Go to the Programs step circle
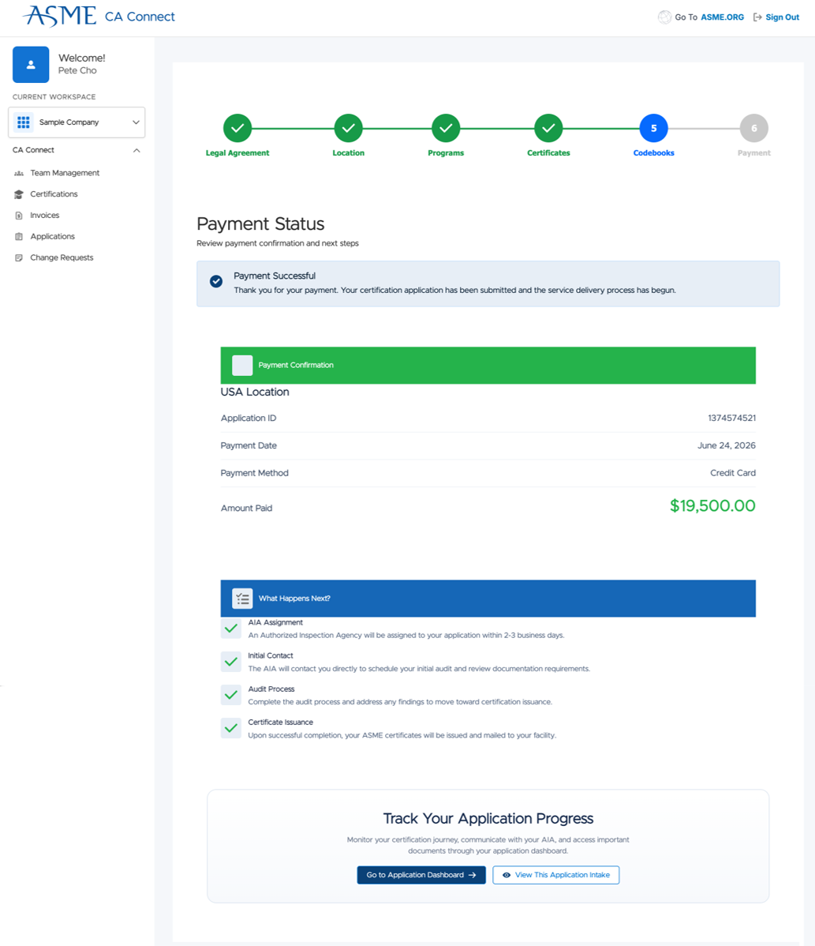Viewport: 815px width, 946px height. pyautogui.click(x=446, y=129)
